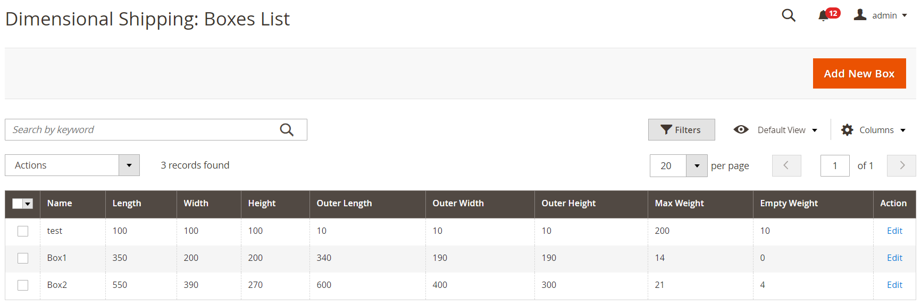Tick the checkbox for the test box row
The height and width of the screenshot is (307, 921).
23,231
